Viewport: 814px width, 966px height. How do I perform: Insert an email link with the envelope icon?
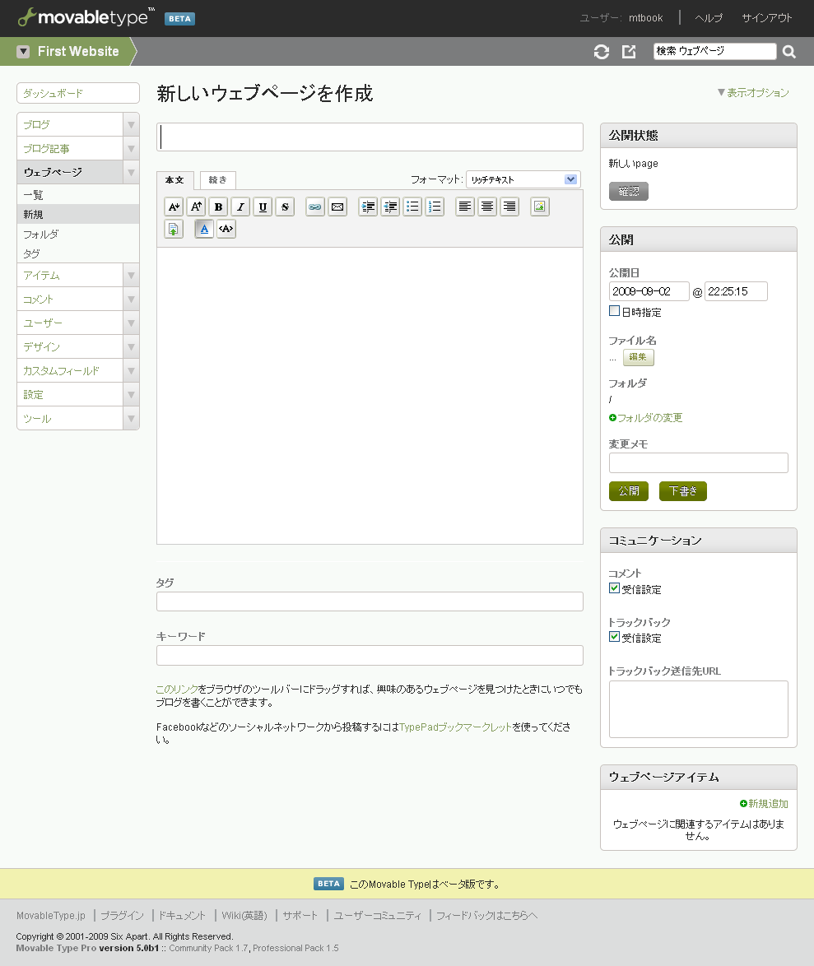coord(337,207)
